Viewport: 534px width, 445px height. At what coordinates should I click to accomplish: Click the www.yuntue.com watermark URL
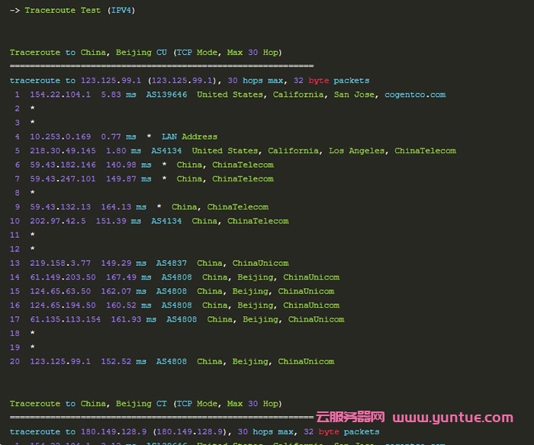point(453,418)
